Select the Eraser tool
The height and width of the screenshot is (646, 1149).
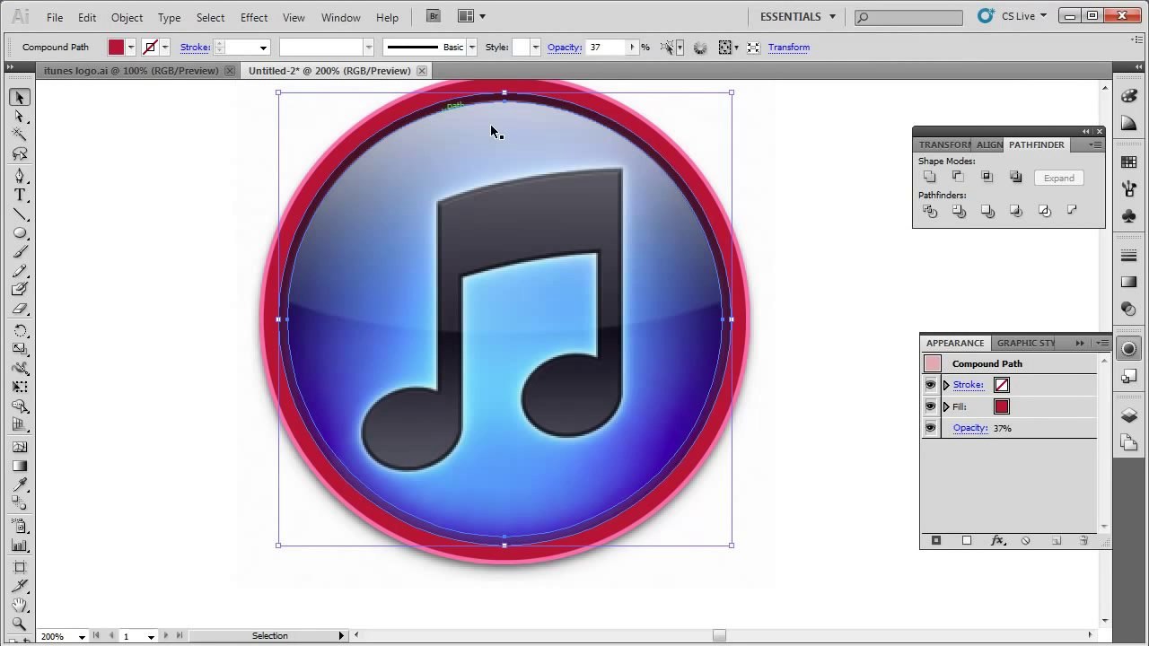(x=20, y=309)
